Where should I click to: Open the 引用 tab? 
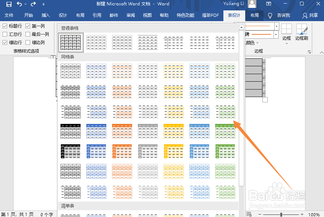(x=97, y=15)
